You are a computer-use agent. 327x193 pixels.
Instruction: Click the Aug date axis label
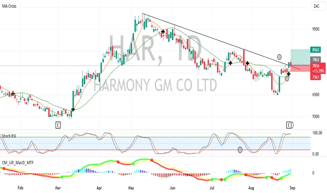[251, 188]
